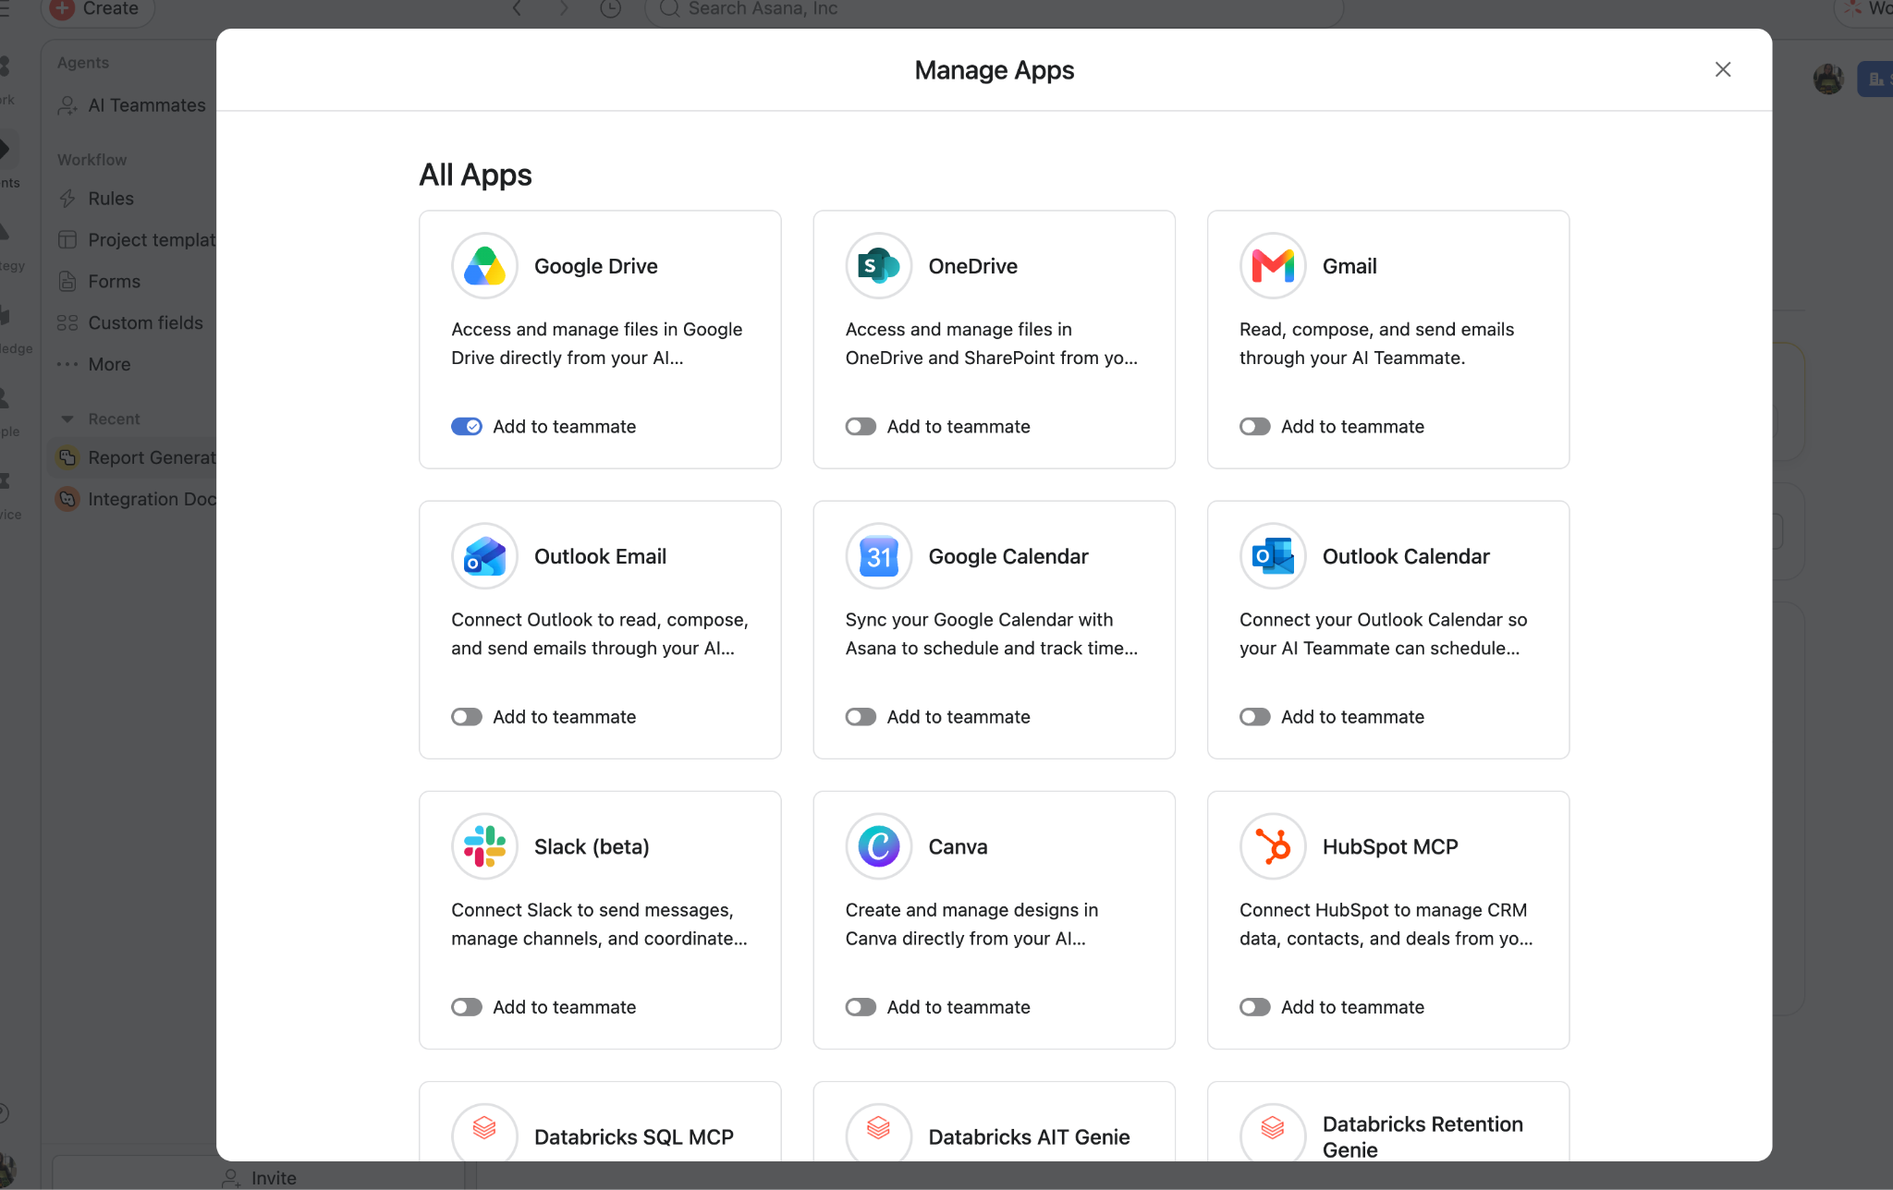Click the Databricks SQL MCP icon
The height and width of the screenshot is (1190, 1893).
[484, 1132]
